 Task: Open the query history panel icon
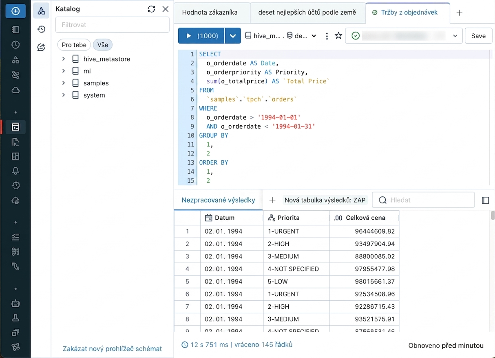point(41,29)
